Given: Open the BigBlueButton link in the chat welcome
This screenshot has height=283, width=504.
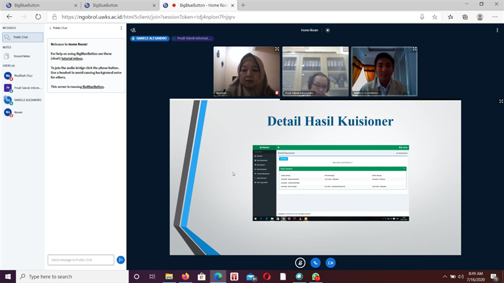Looking at the screenshot, I should tap(93, 87).
